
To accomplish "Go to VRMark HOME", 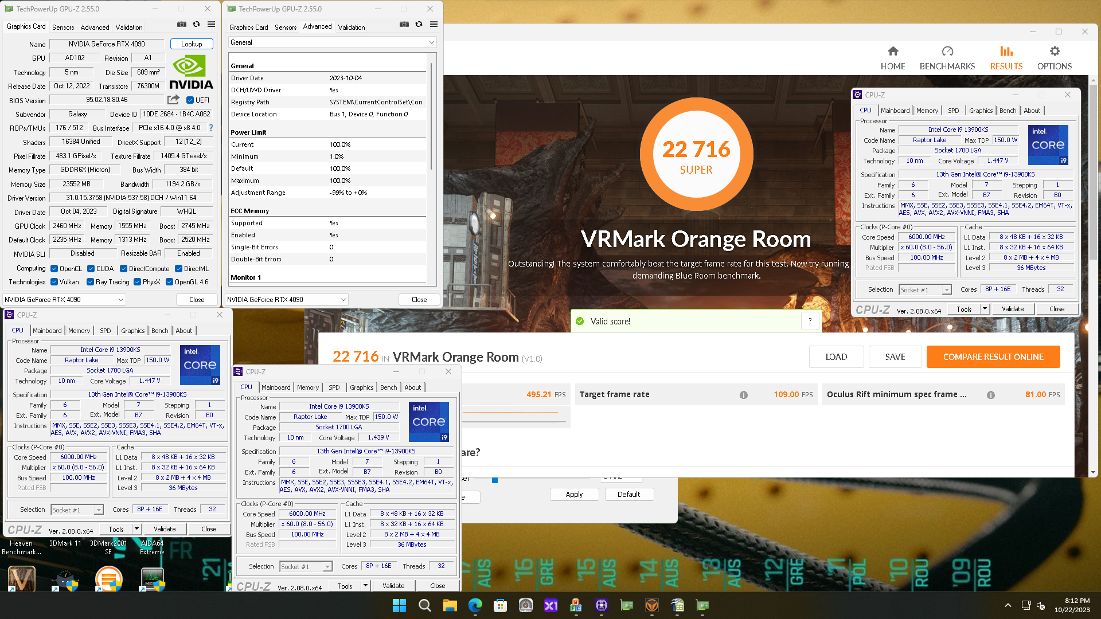I will 893,58.
